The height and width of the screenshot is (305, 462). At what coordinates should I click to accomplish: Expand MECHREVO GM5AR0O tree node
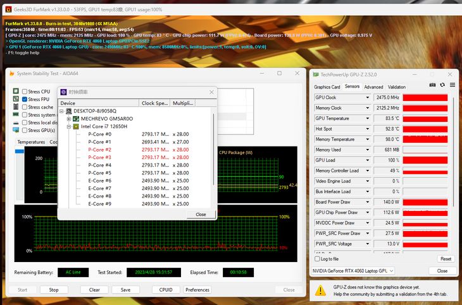[68, 119]
